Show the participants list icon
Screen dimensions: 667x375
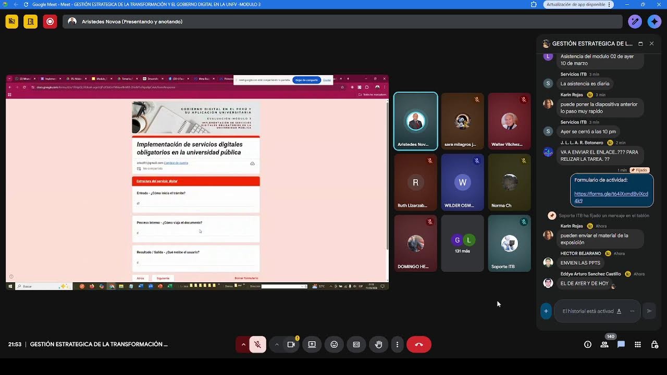click(604, 344)
